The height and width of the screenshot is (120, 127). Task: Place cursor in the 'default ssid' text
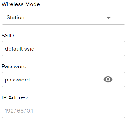pos(20,49)
